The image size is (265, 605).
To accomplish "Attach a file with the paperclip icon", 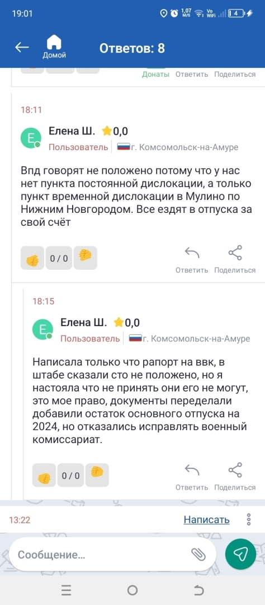I will (199, 555).
